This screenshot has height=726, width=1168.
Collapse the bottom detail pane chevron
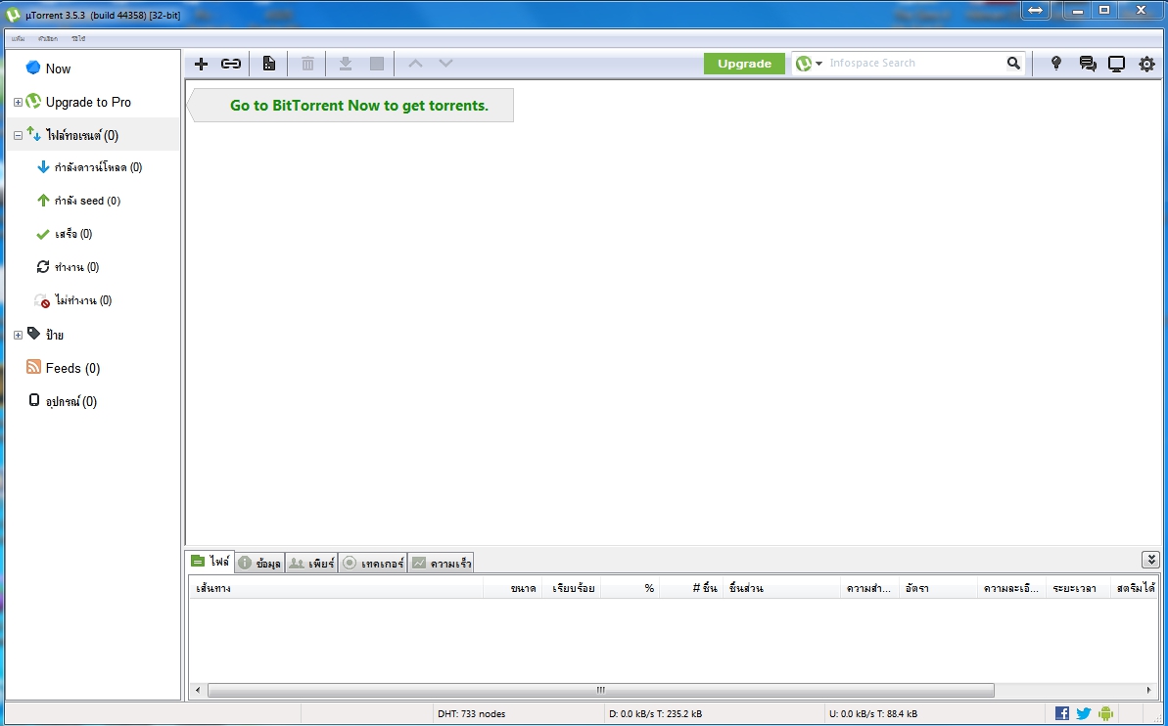1150,560
